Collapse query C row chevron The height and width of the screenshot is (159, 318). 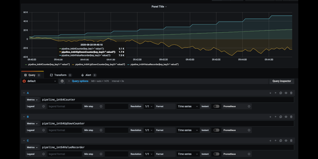pyautogui.click(x=24, y=141)
